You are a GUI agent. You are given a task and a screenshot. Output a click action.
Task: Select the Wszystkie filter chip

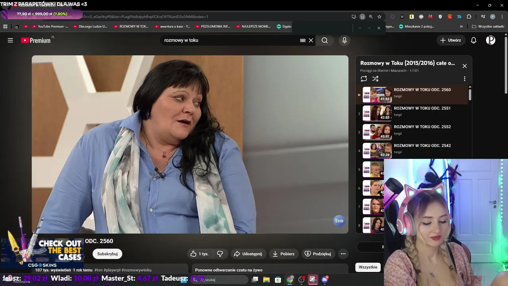pyautogui.click(x=368, y=267)
